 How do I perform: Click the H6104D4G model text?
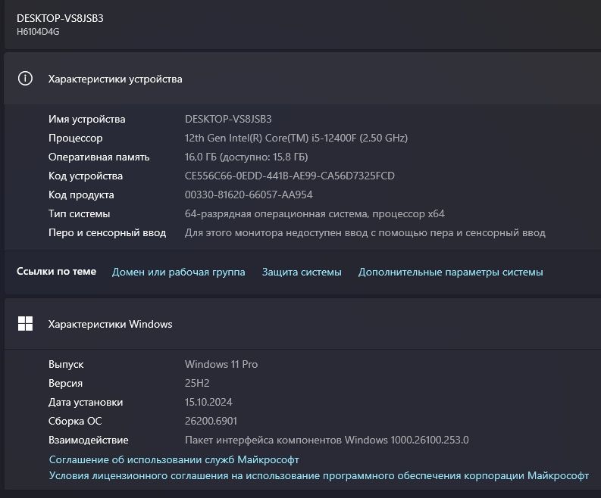click(x=38, y=32)
